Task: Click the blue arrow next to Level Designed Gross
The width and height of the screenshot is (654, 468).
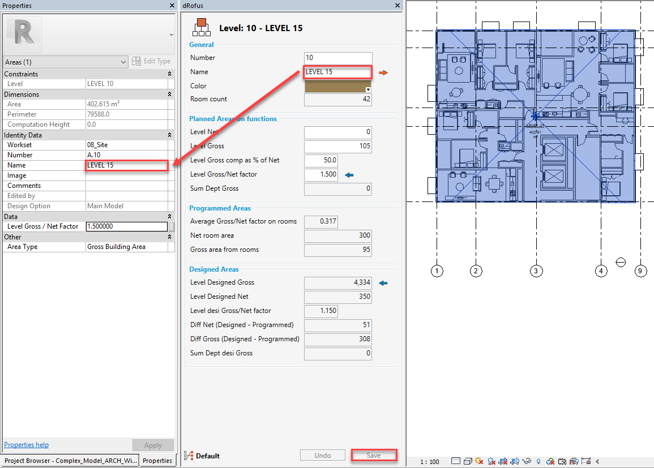Action: coord(383,283)
